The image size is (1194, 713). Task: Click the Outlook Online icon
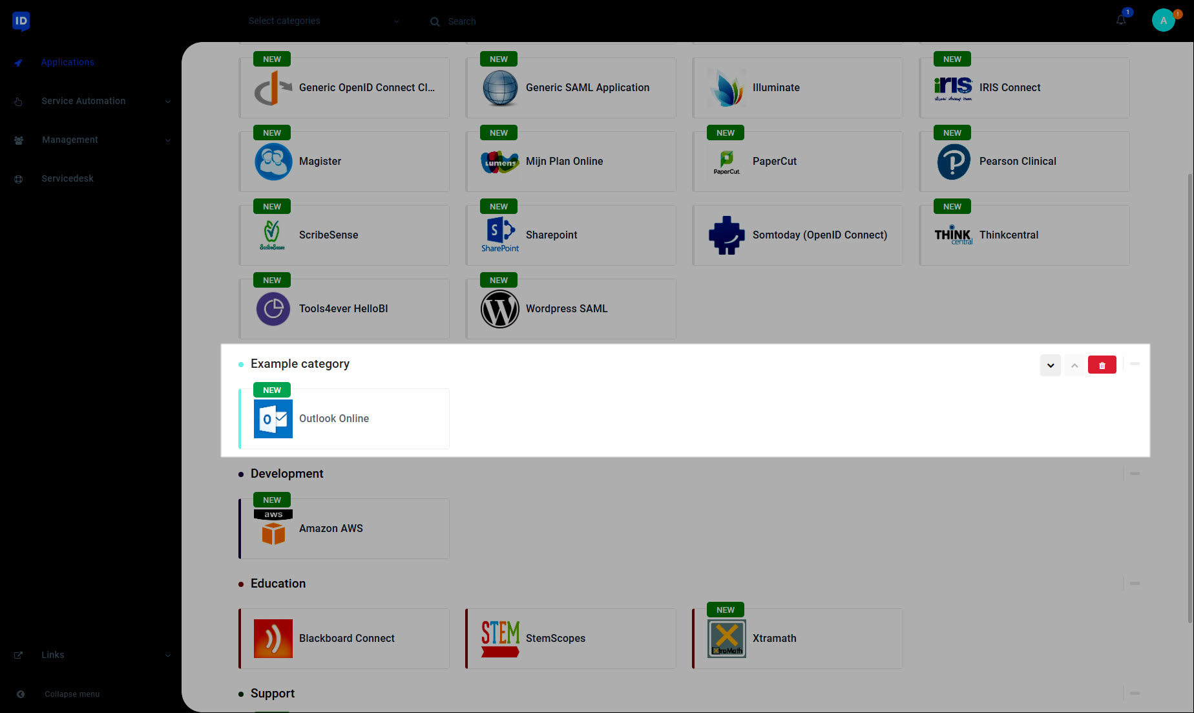click(x=273, y=419)
